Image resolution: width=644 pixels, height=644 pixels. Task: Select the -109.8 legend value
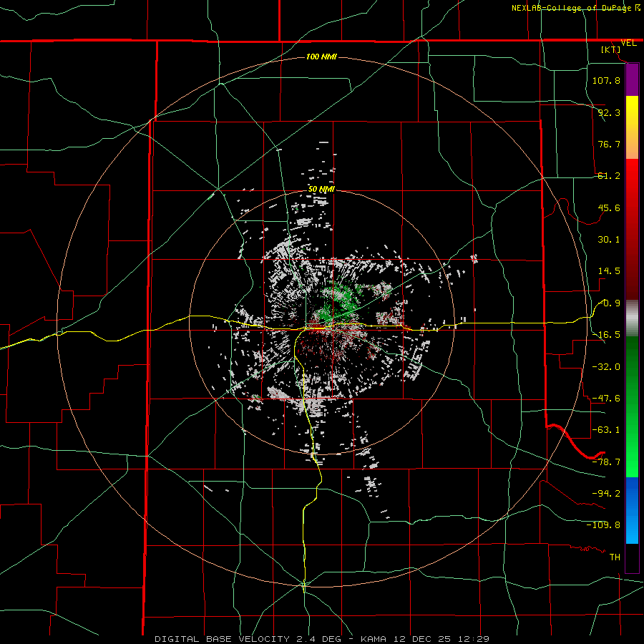pos(603,525)
